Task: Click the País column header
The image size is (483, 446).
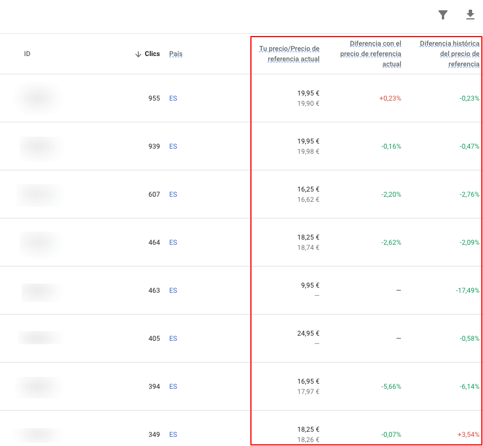Action: (175, 54)
